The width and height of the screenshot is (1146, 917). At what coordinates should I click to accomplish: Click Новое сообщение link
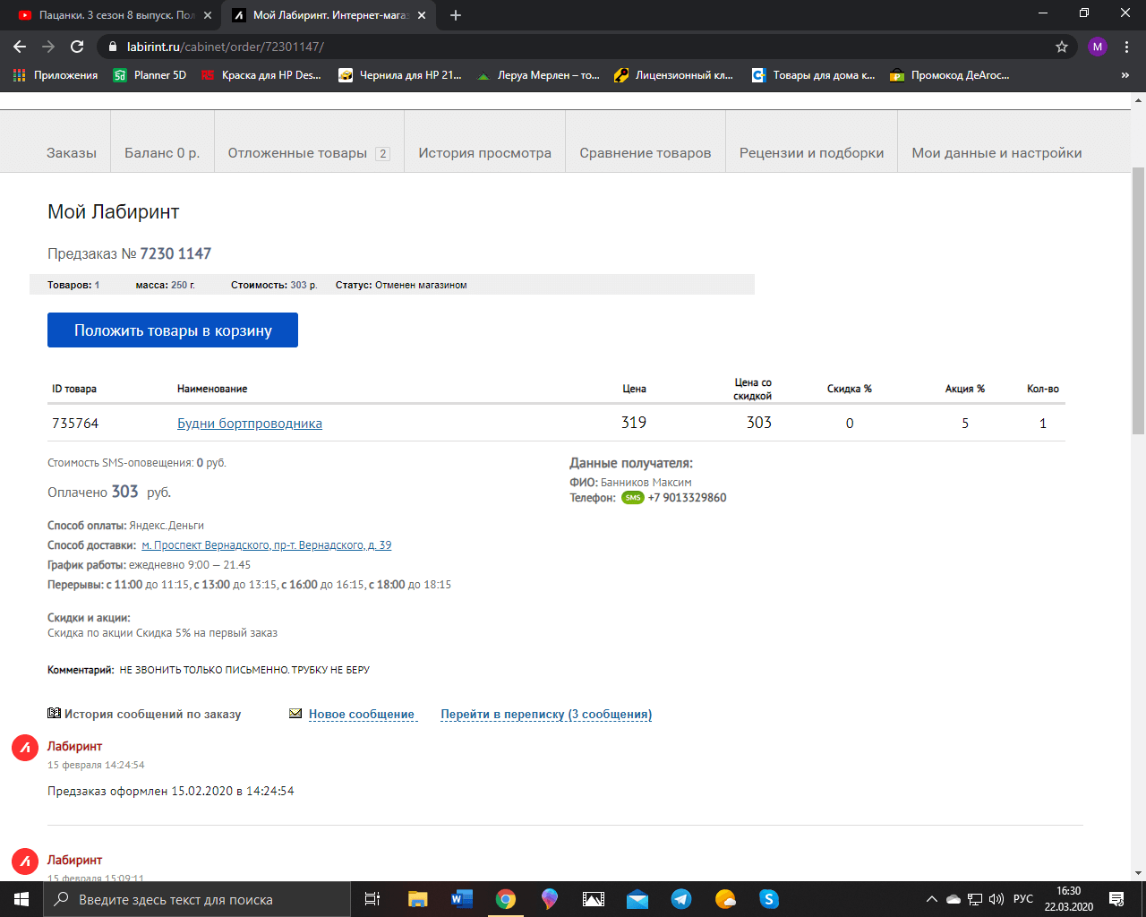point(362,715)
